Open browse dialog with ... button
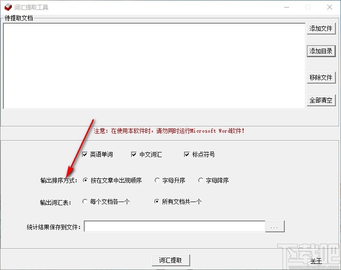 (x=275, y=227)
